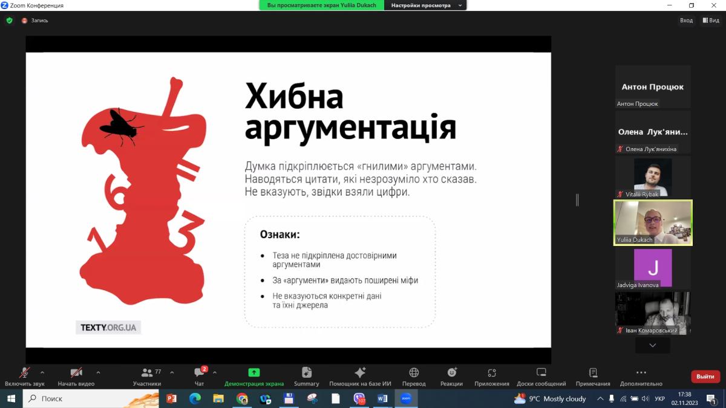Image resolution: width=726 pixels, height=408 pixels.
Task: Show hidden system tray icons
Action: click(600, 398)
